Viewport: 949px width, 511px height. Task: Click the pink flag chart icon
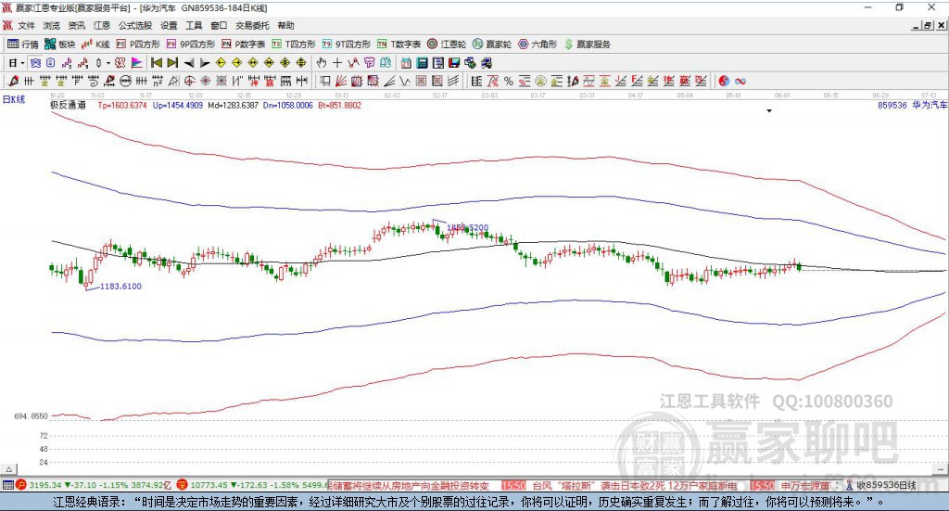[137, 63]
